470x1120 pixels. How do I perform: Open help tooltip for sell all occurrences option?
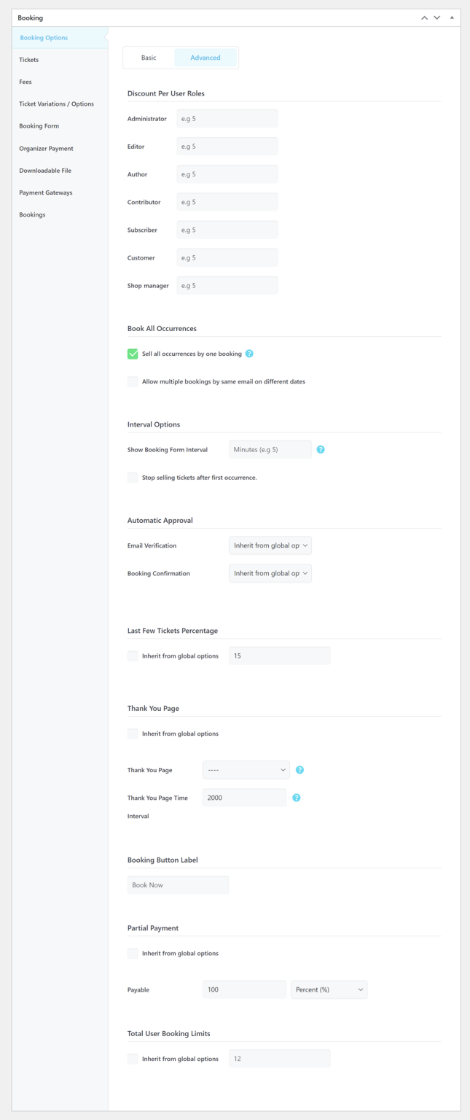click(x=249, y=354)
